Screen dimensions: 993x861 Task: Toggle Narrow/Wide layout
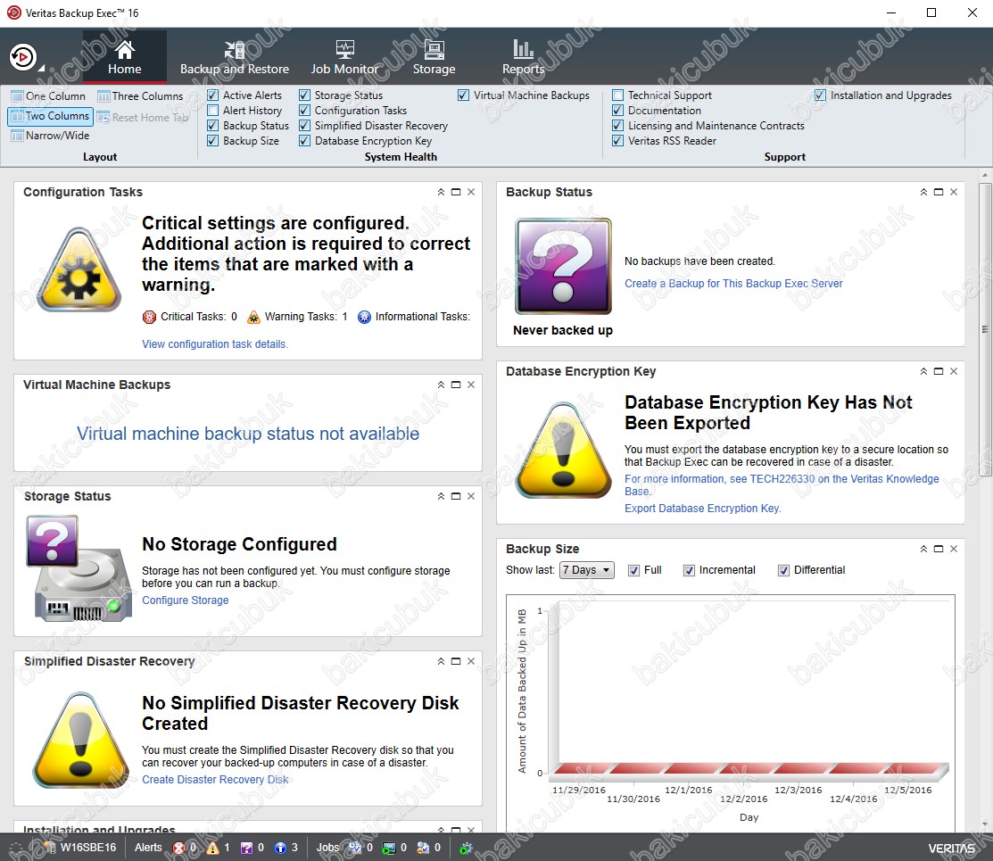tap(50, 136)
